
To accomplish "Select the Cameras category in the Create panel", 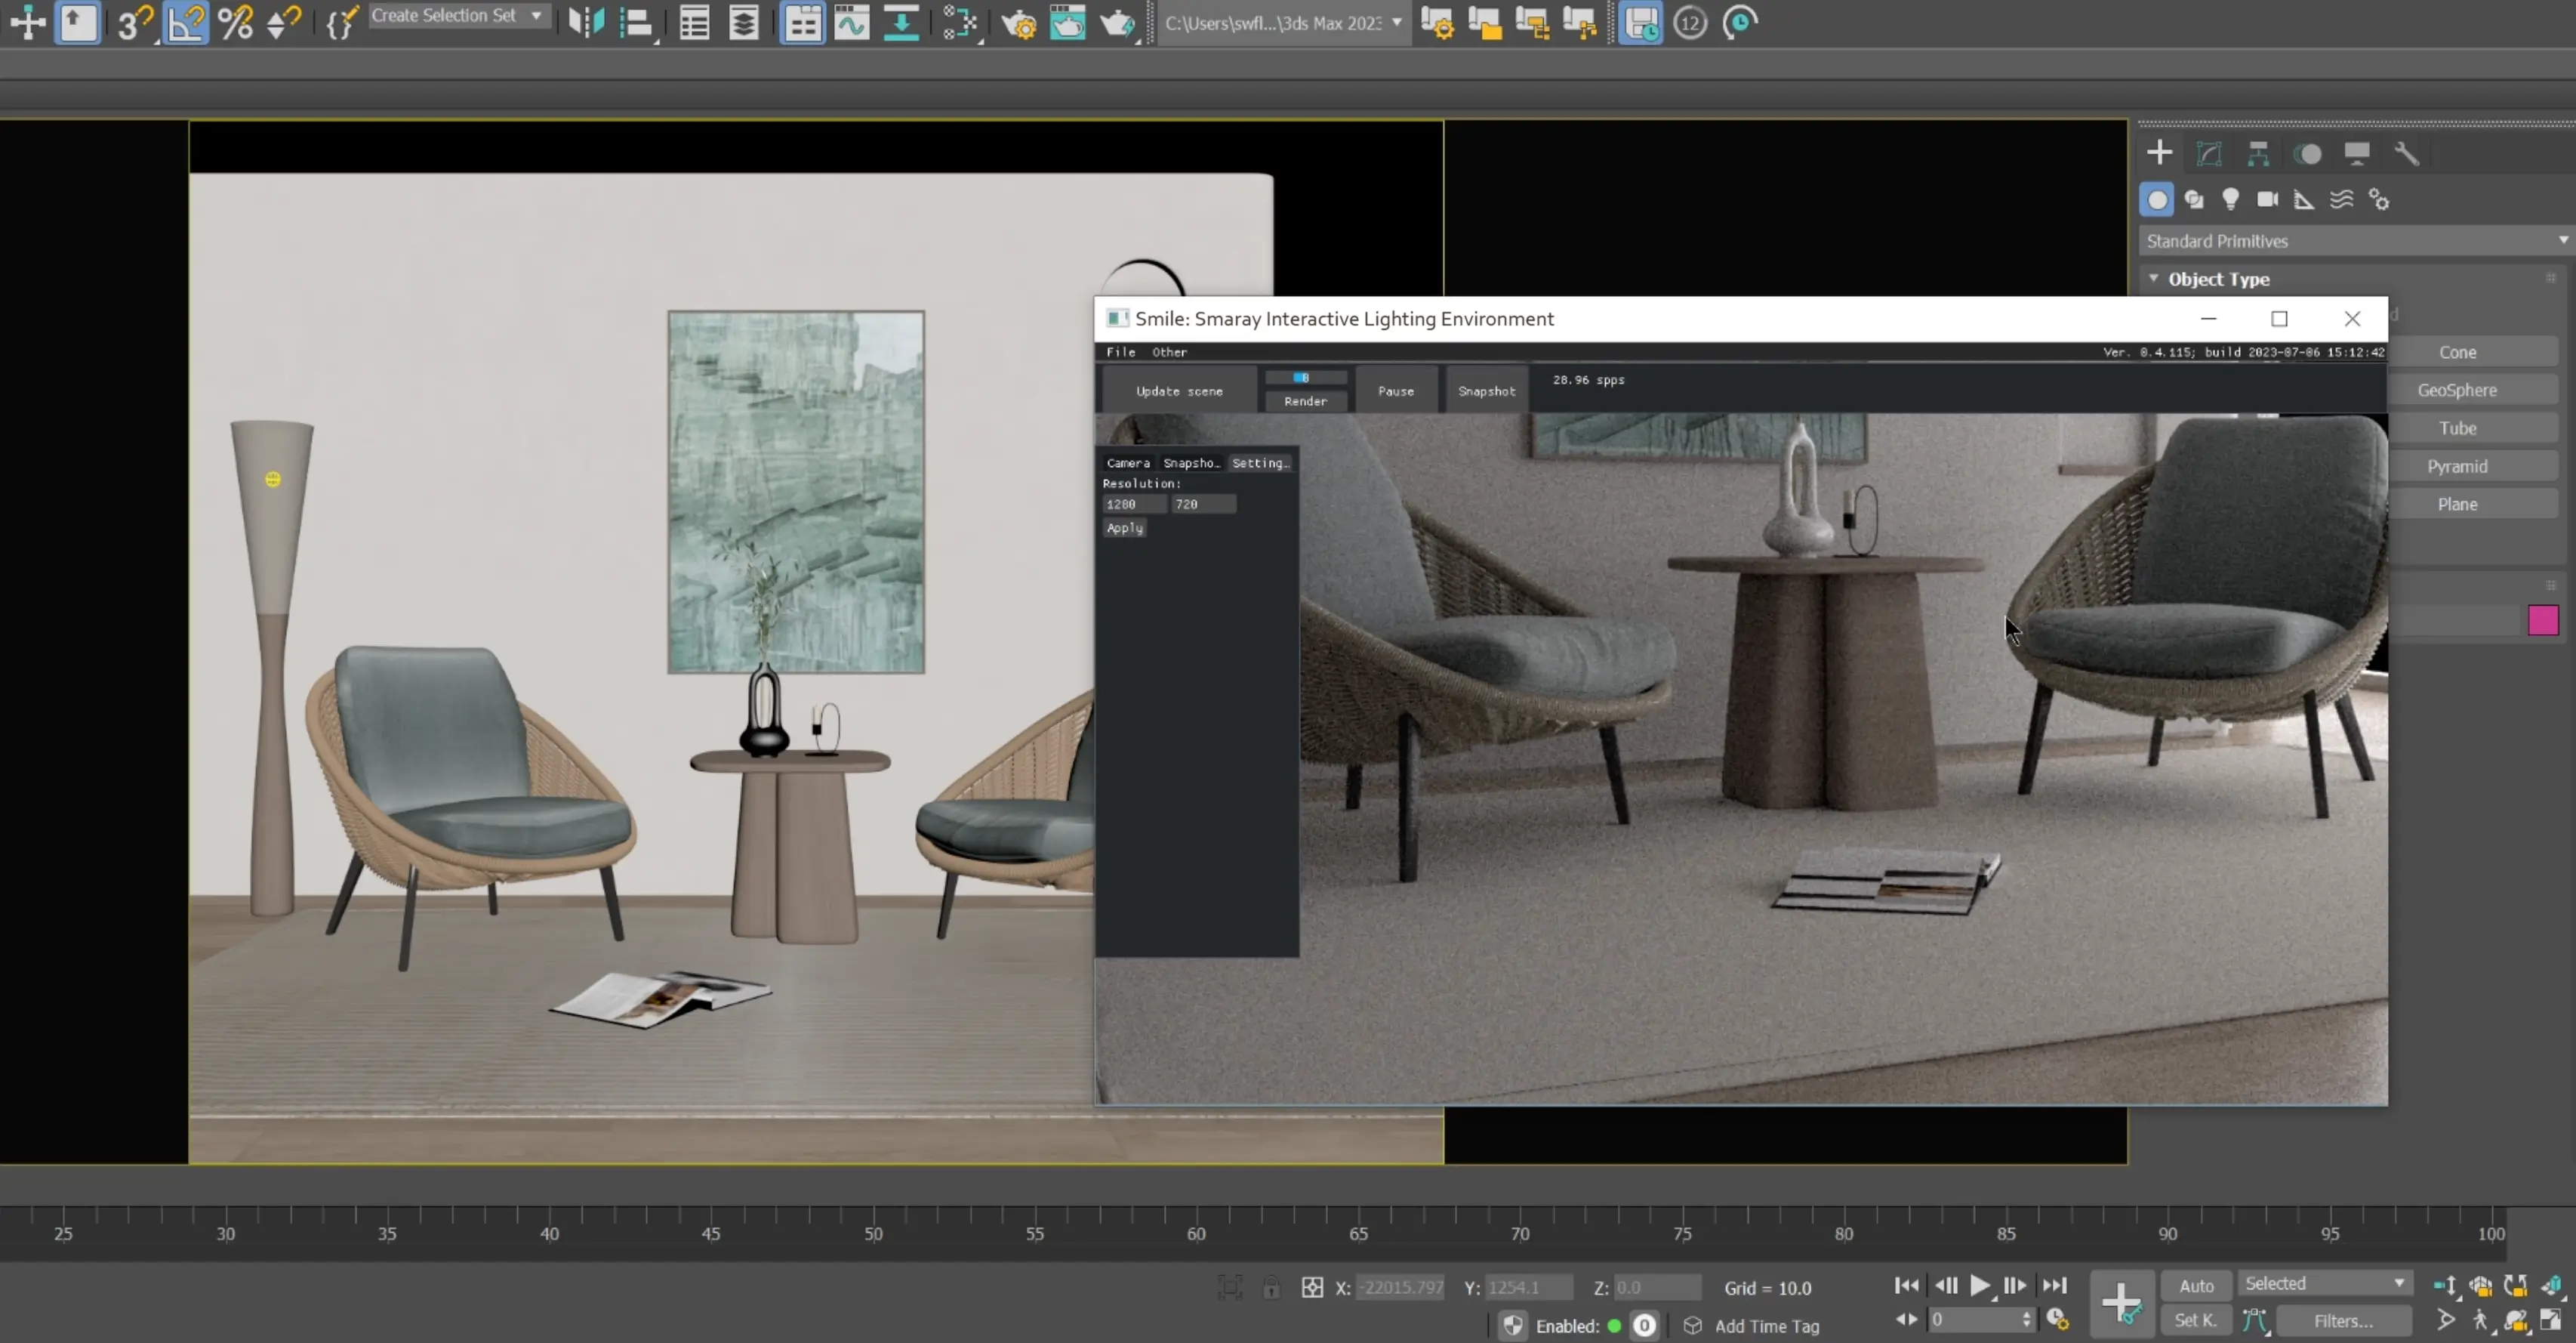I will click(x=2267, y=199).
